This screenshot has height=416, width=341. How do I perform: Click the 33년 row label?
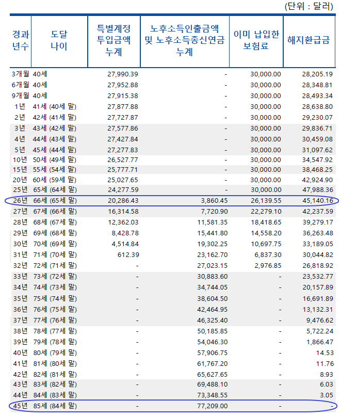21,277
